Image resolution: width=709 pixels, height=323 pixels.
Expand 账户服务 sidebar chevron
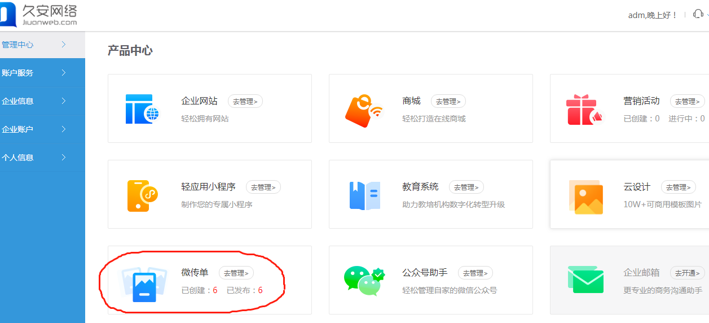64,72
